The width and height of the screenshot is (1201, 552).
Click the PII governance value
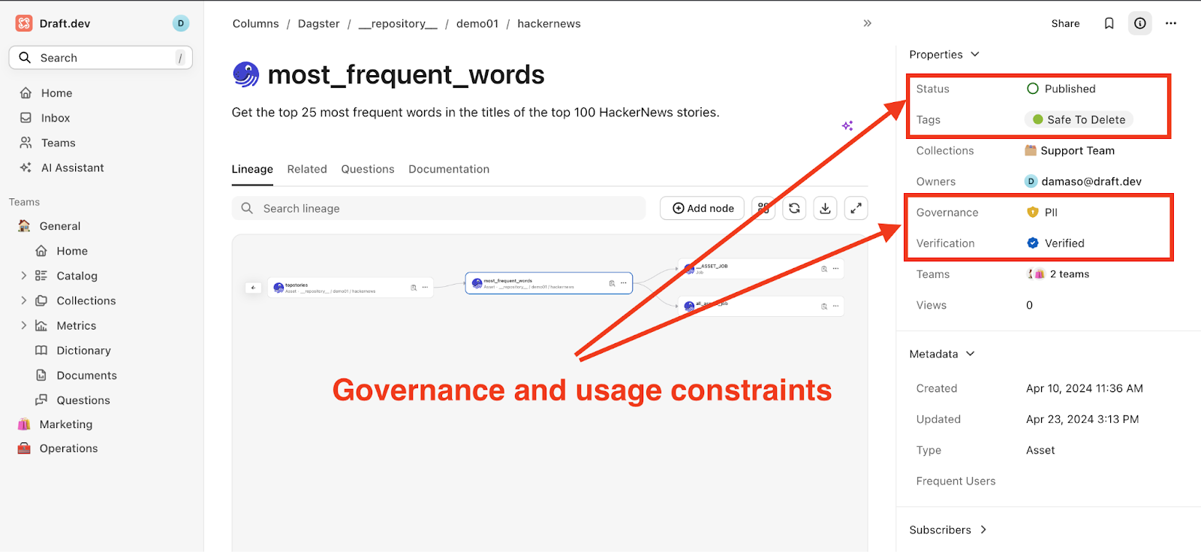1042,213
